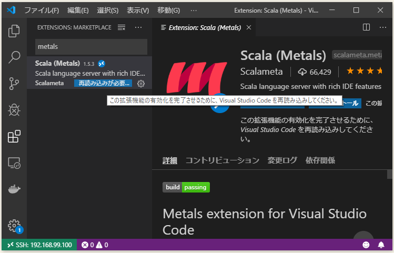Viewport: 394px width, 253px height.
Task: Click the star rating of the extension
Action: [364, 71]
